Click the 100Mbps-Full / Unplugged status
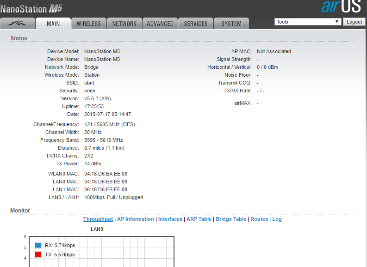Viewport: 367px width, 267px height. coord(113,197)
